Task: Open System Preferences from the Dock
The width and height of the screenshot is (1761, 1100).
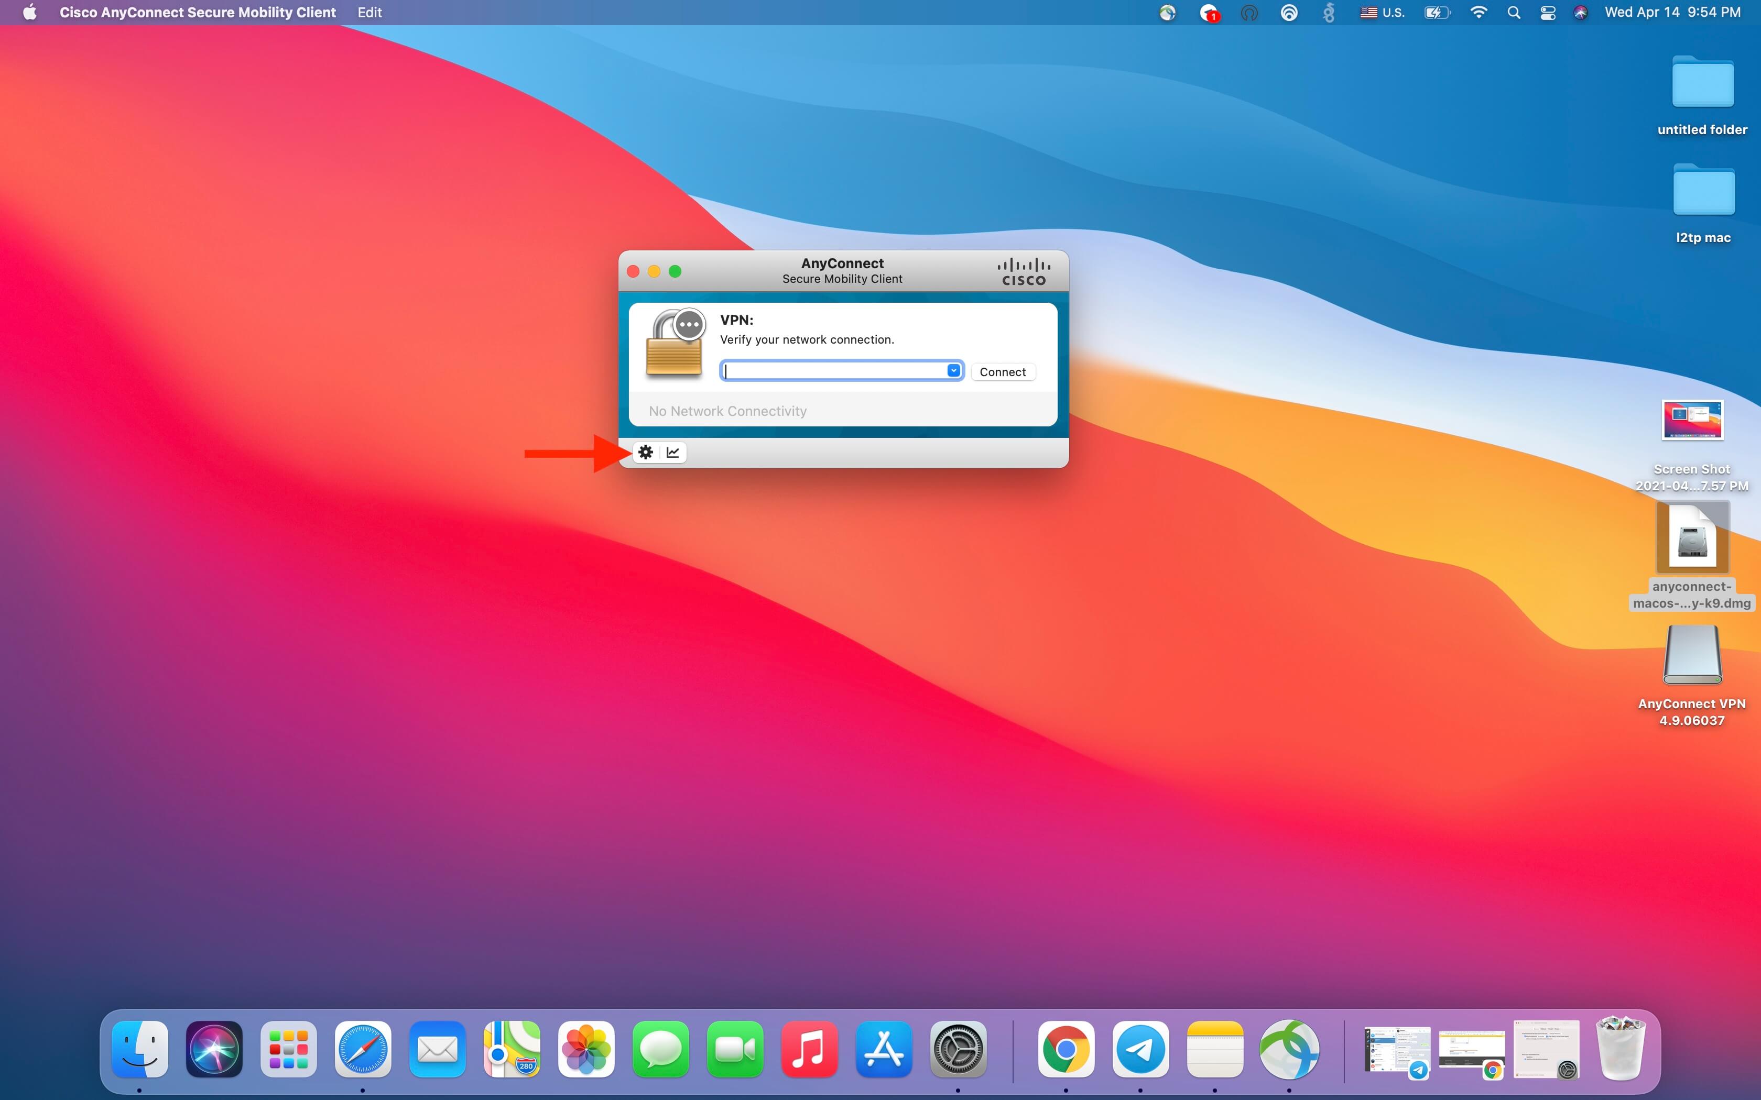Action: [958, 1049]
